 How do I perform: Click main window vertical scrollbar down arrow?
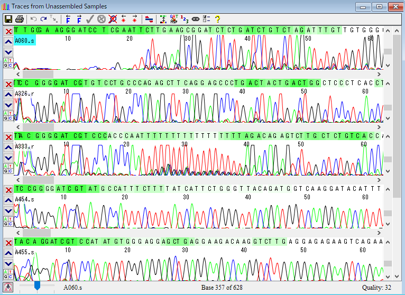coord(397,276)
